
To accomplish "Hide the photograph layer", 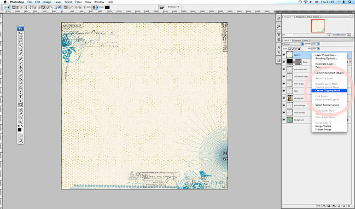I will (284, 98).
